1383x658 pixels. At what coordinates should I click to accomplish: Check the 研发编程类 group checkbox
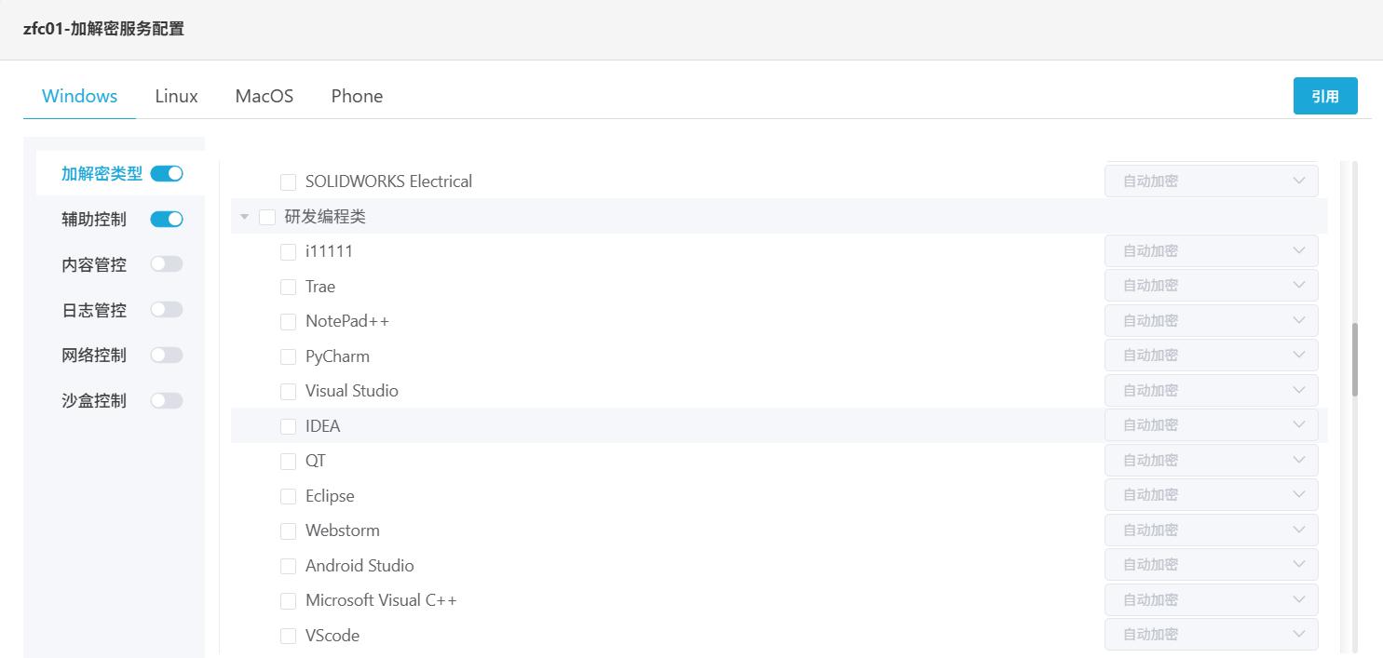(x=267, y=217)
